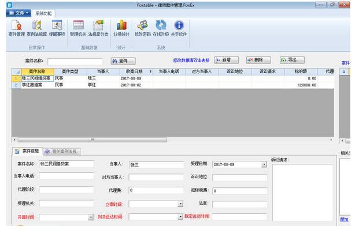Click the 导出 export button
Viewport: 359px width, 230px height.
coord(292,60)
